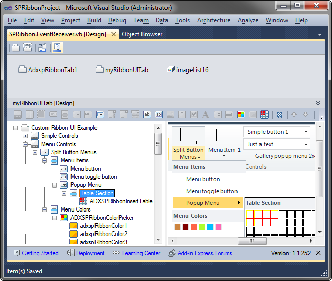Viewport: 332px width, 281px height.
Task: Click Menu button in preview menu
Action: point(203,179)
